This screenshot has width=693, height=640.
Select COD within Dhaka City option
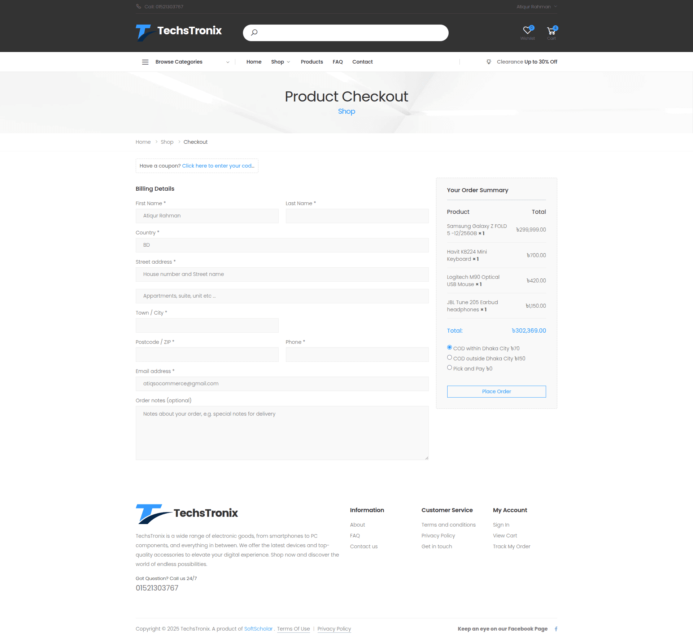[x=449, y=347]
